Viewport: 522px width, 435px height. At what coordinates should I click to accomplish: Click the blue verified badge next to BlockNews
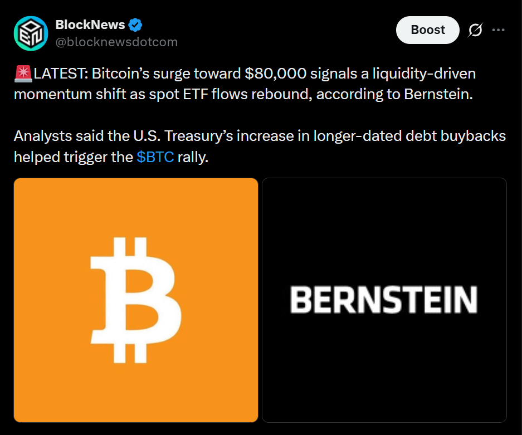coord(135,25)
